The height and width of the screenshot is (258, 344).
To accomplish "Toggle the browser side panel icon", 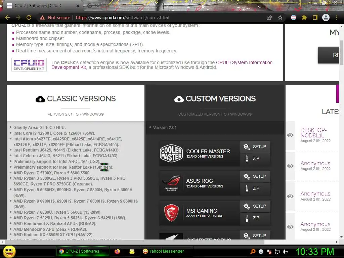I will 315,17.
